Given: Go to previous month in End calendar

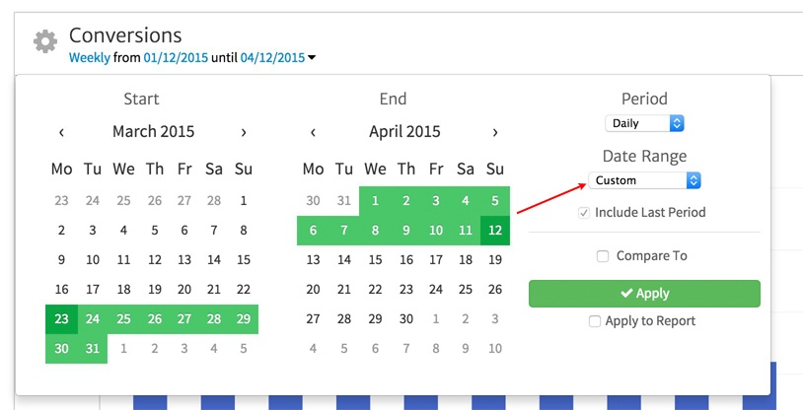Looking at the screenshot, I should point(313,132).
